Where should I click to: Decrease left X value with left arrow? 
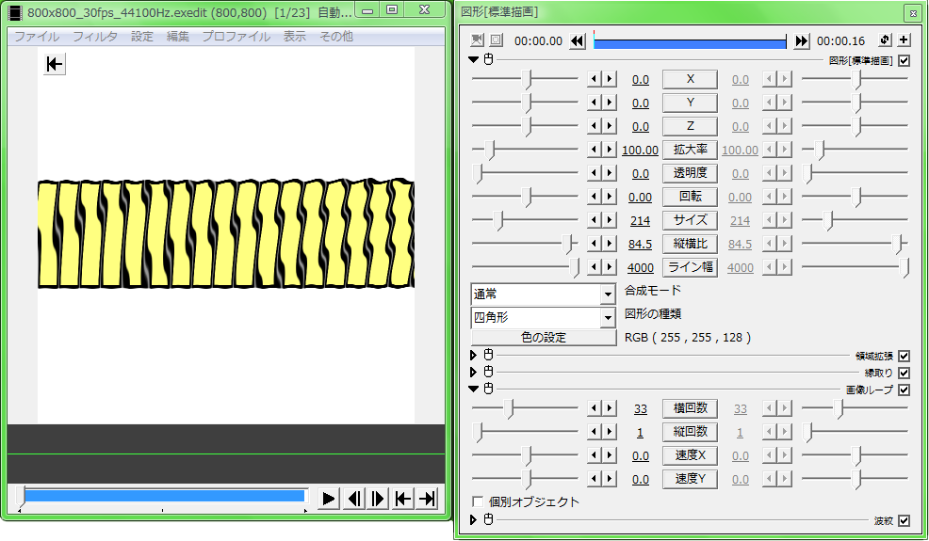(595, 79)
